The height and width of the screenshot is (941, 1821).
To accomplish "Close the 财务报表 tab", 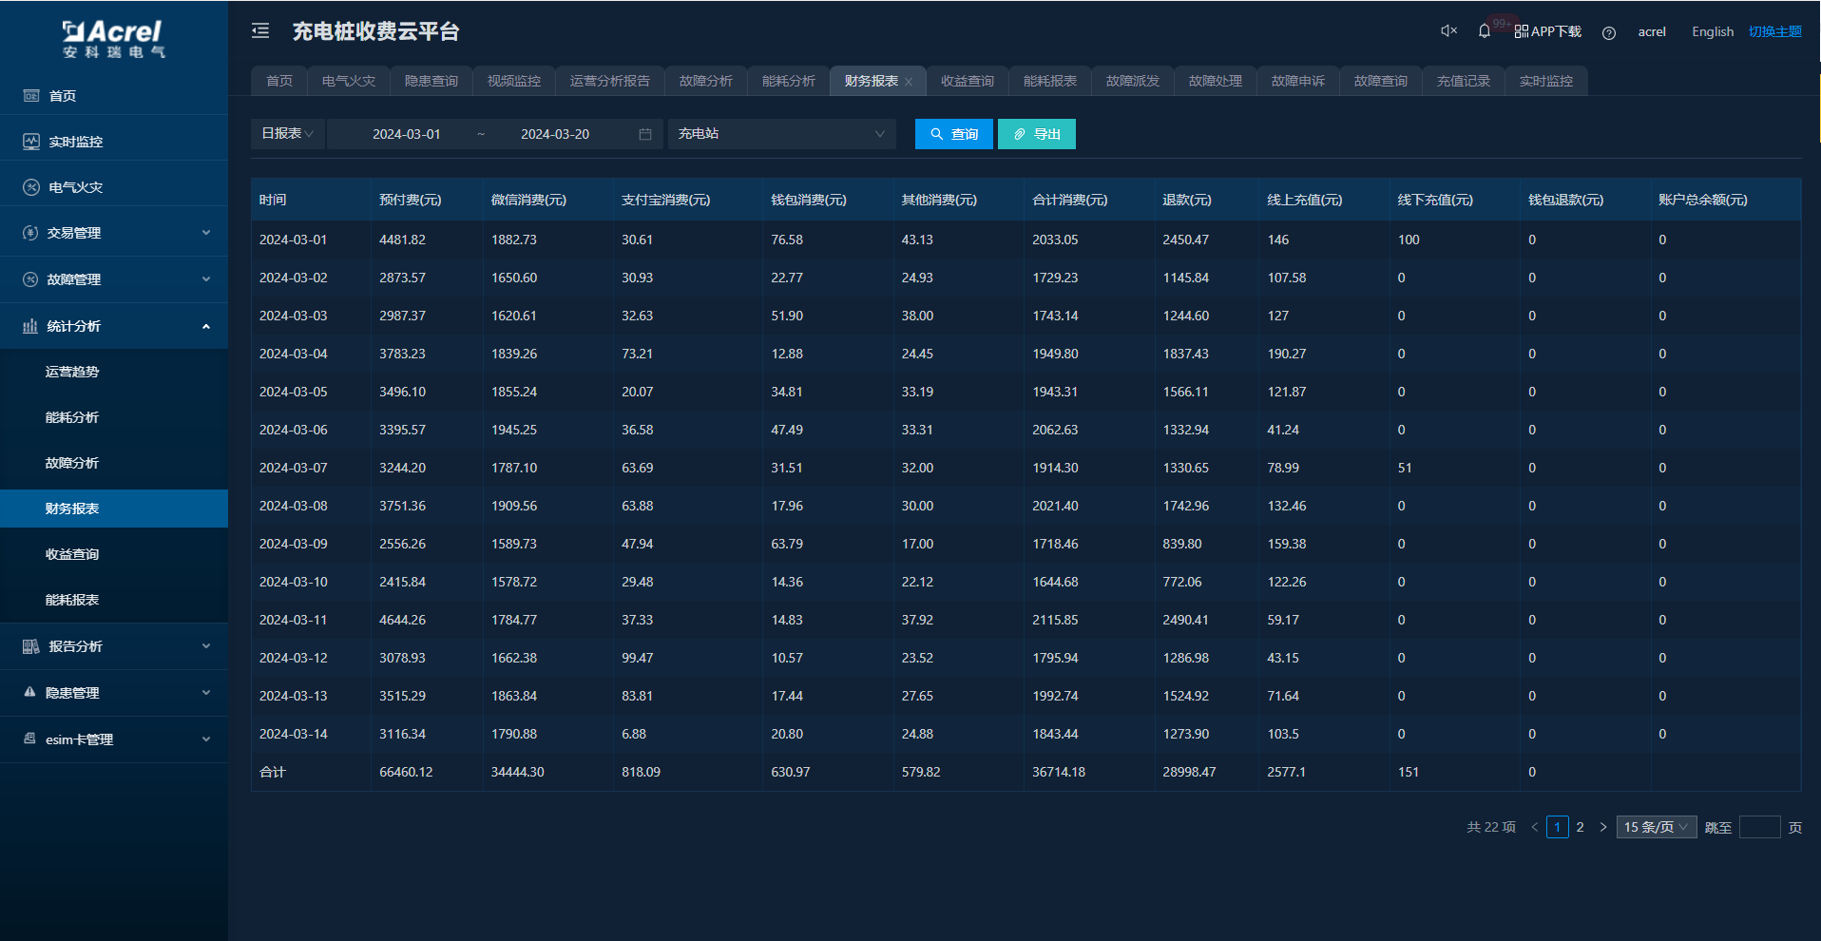I will click(x=909, y=82).
